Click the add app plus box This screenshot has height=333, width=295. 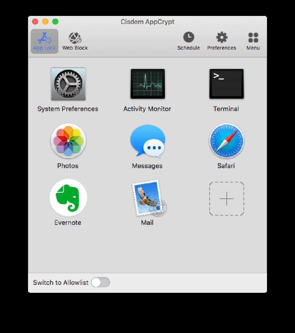[227, 199]
